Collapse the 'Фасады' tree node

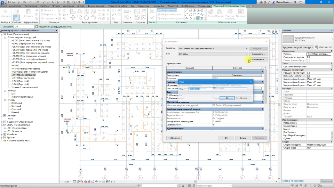pos(5,100)
